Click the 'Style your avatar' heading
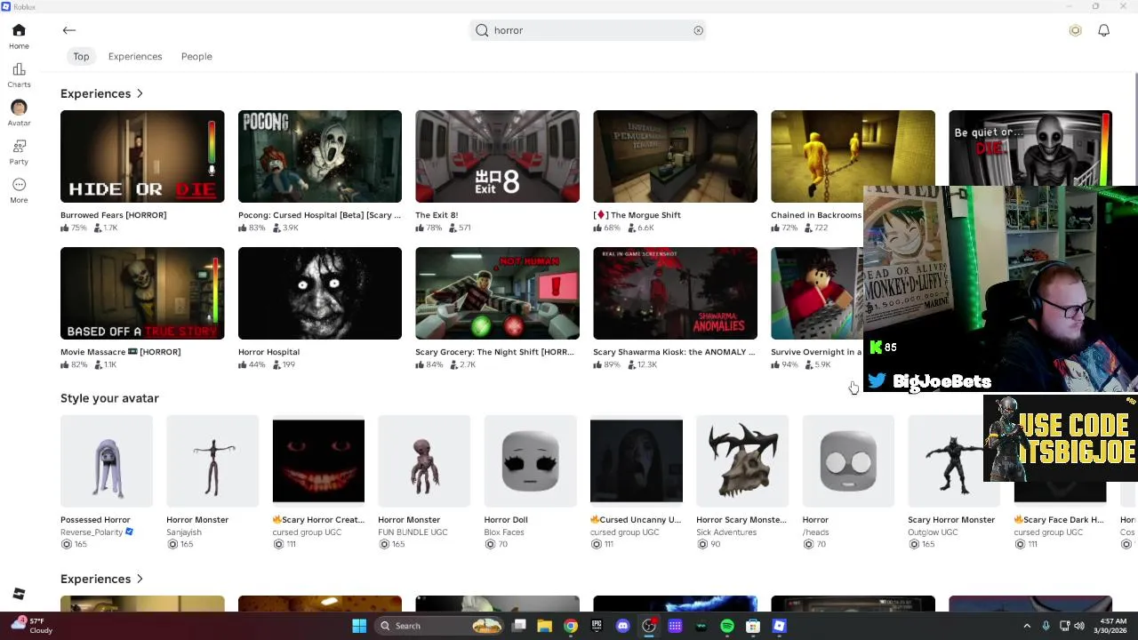The width and height of the screenshot is (1138, 640). pyautogui.click(x=109, y=398)
